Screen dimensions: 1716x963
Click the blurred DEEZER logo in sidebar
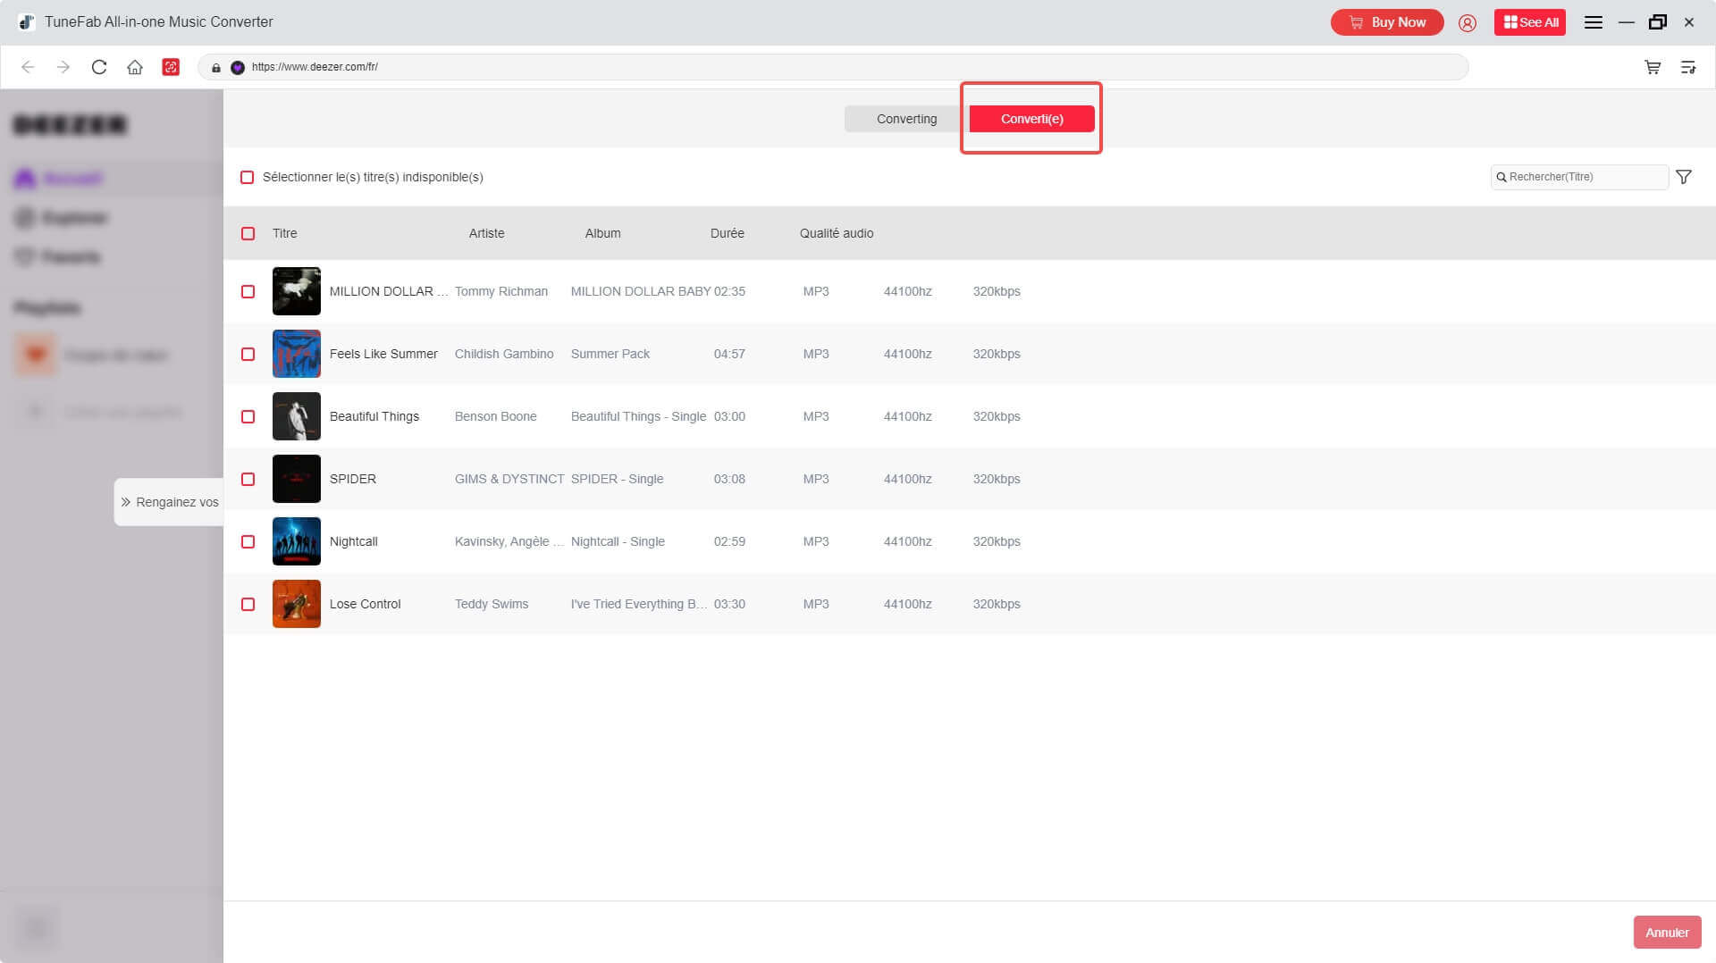click(x=71, y=125)
